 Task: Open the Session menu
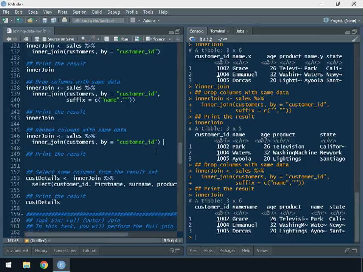click(x=79, y=12)
